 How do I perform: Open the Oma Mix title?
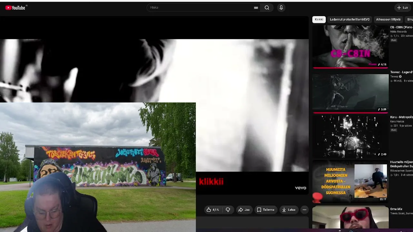396,209
